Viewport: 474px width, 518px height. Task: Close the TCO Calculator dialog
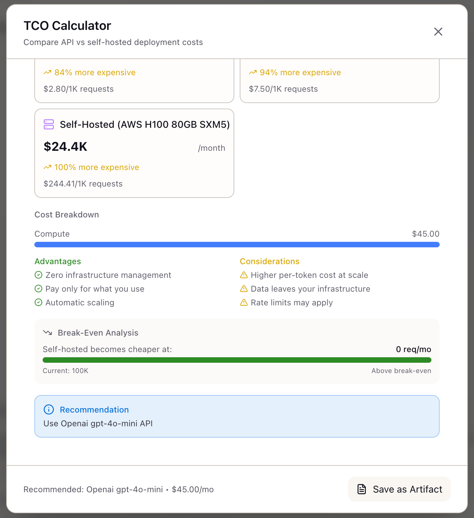tap(438, 32)
